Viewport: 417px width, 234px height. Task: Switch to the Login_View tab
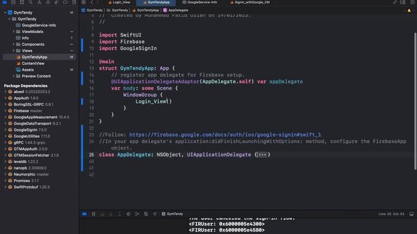119,3
